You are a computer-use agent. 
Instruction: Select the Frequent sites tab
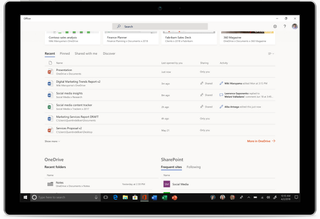click(171, 167)
